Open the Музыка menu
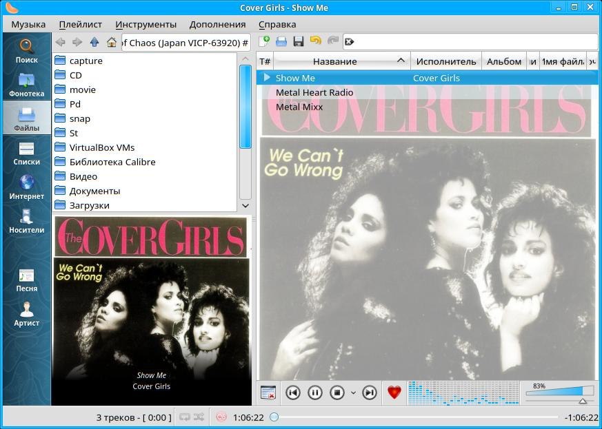 [28, 25]
